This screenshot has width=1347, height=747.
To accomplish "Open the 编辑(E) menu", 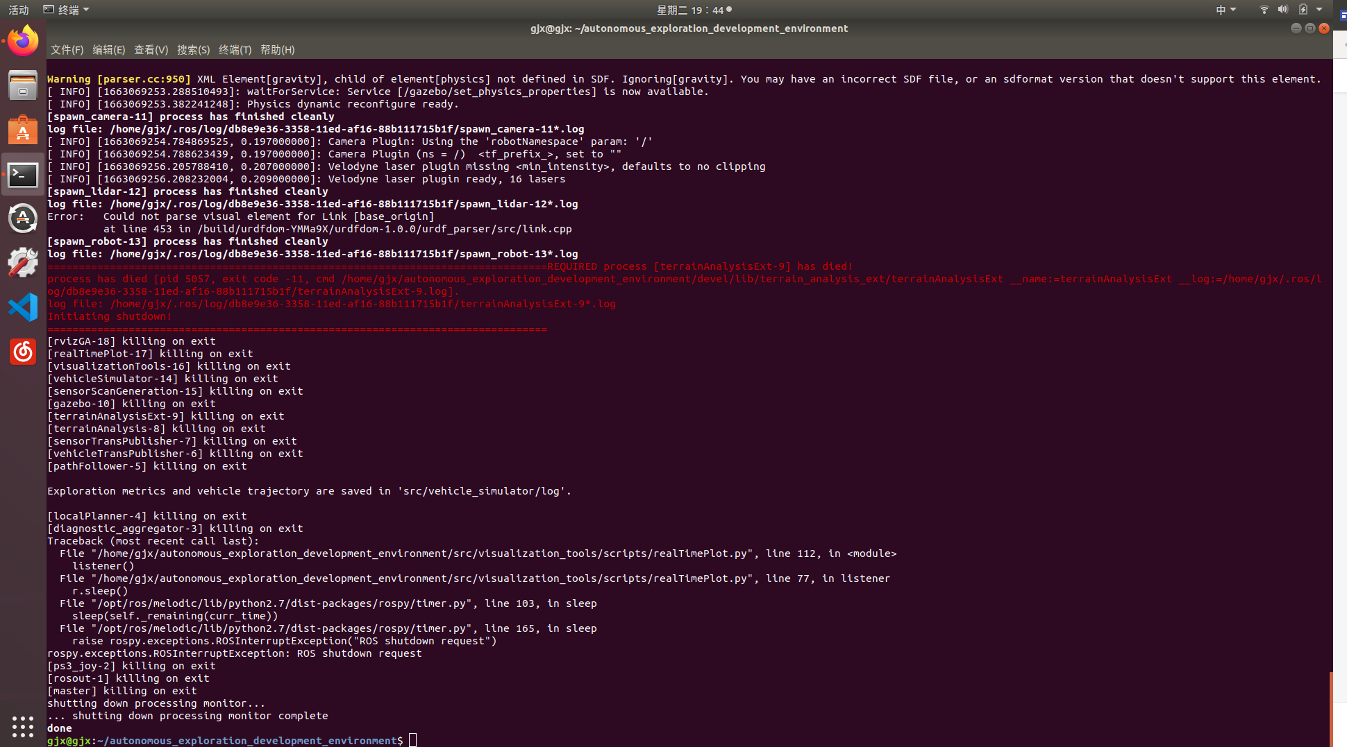I will (x=109, y=50).
